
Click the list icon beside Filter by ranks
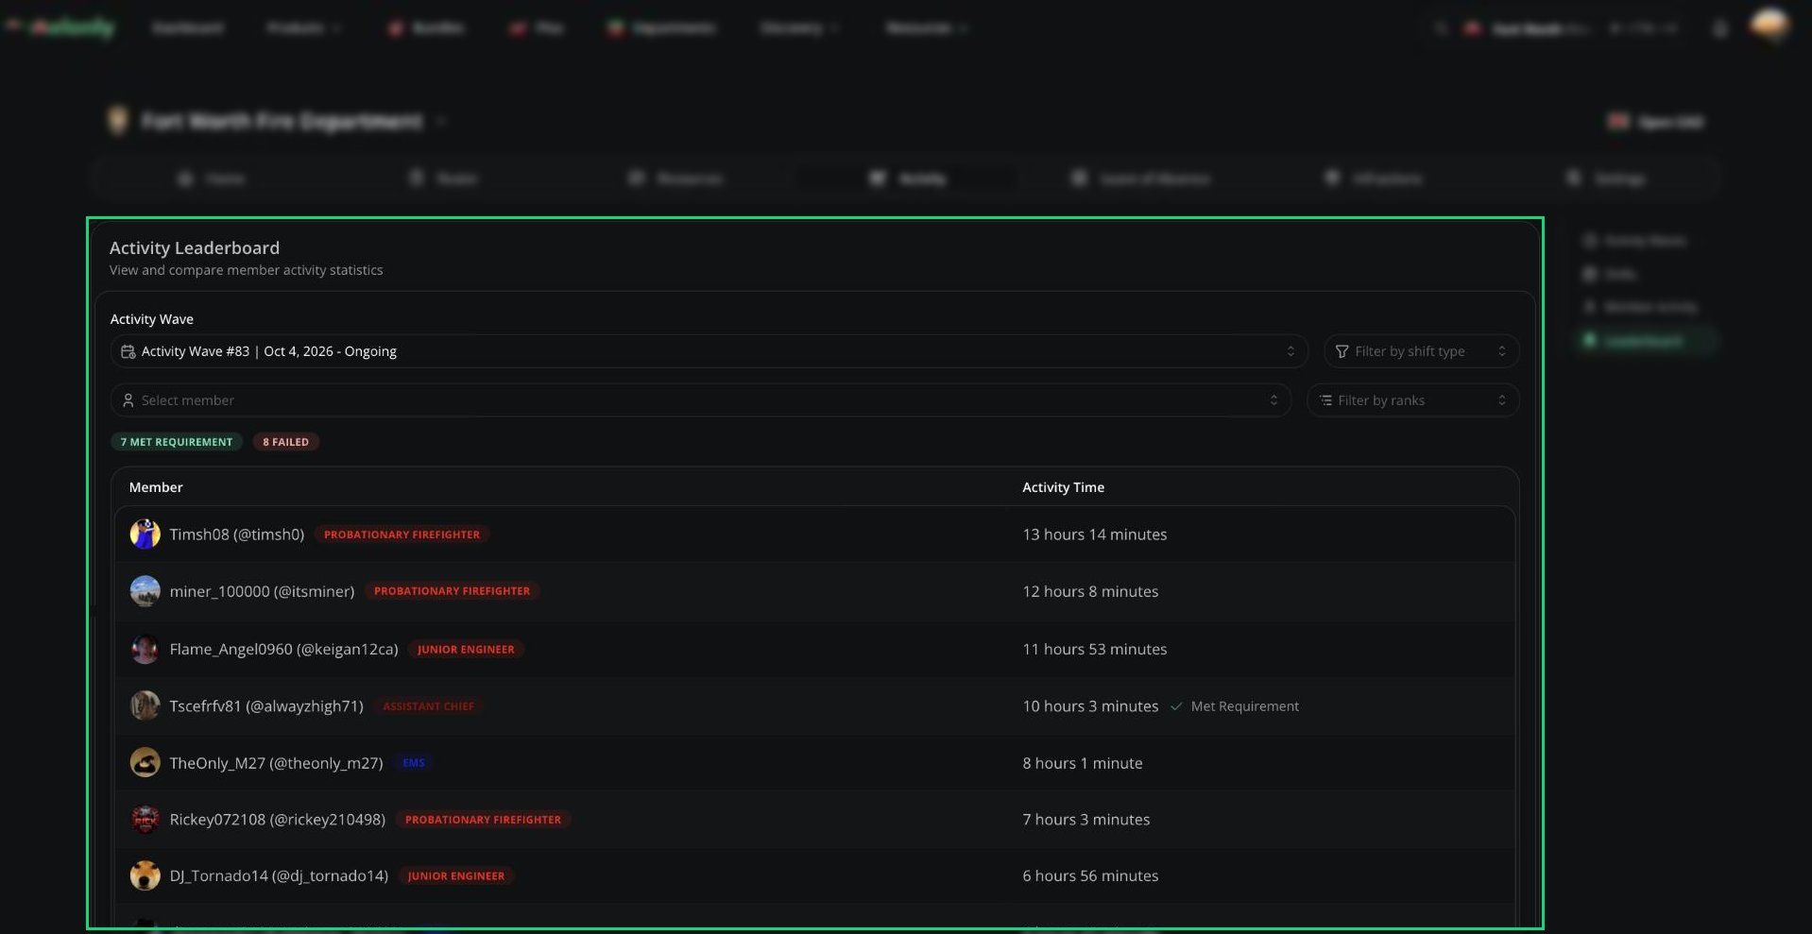tap(1325, 400)
